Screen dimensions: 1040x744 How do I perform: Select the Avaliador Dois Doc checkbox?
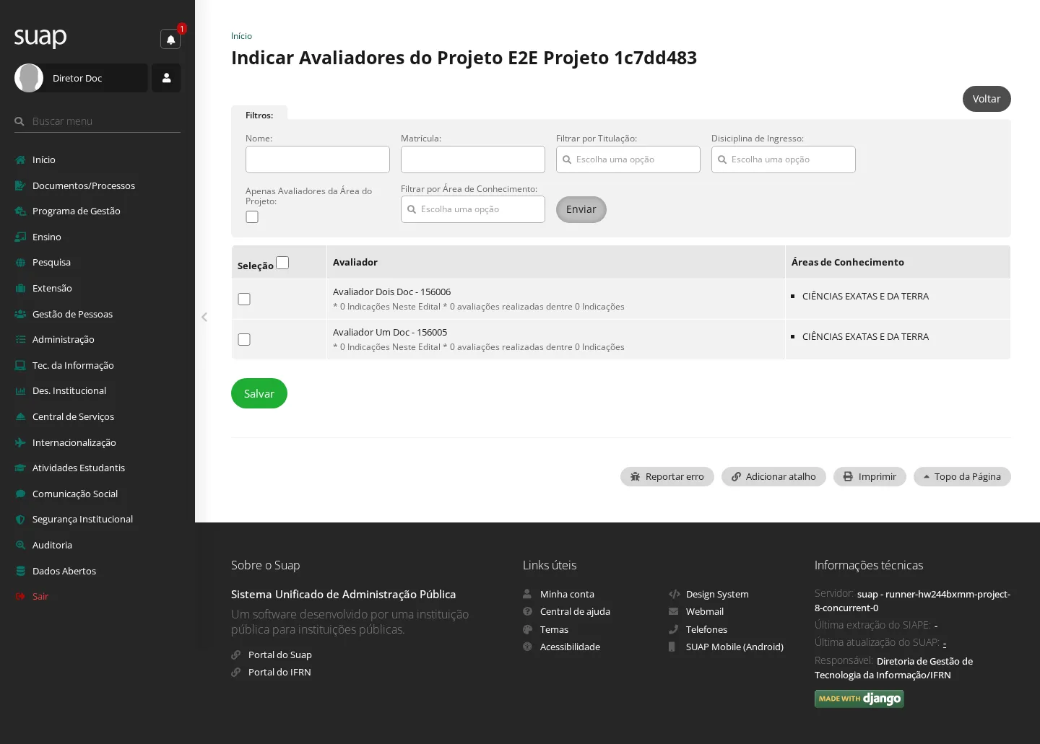click(x=244, y=299)
